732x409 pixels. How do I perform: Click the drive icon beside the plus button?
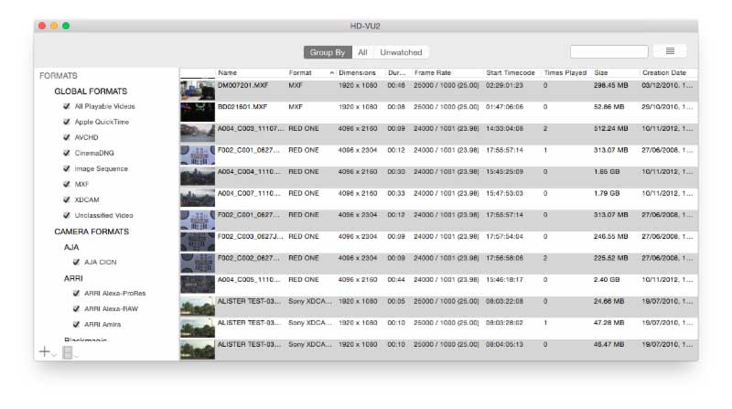[x=69, y=352]
